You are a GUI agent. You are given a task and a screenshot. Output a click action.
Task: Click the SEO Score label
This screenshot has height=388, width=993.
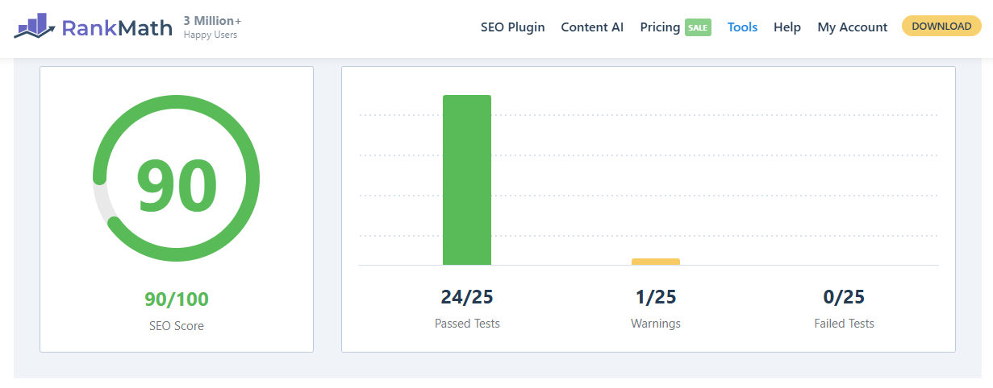pyautogui.click(x=177, y=326)
